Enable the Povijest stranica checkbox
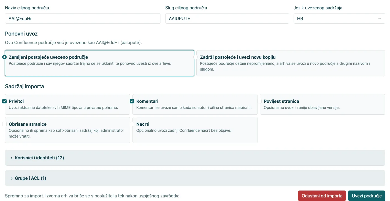This screenshot has height=201, width=390. [259, 101]
